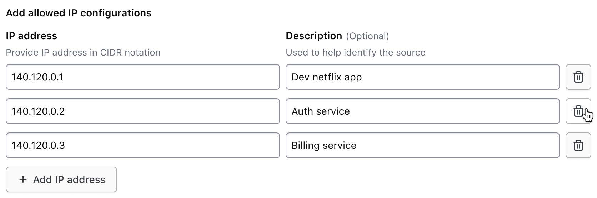The image size is (597, 198).
Task: Remove the 140.120.0.3 IP configuration
Action: click(578, 145)
